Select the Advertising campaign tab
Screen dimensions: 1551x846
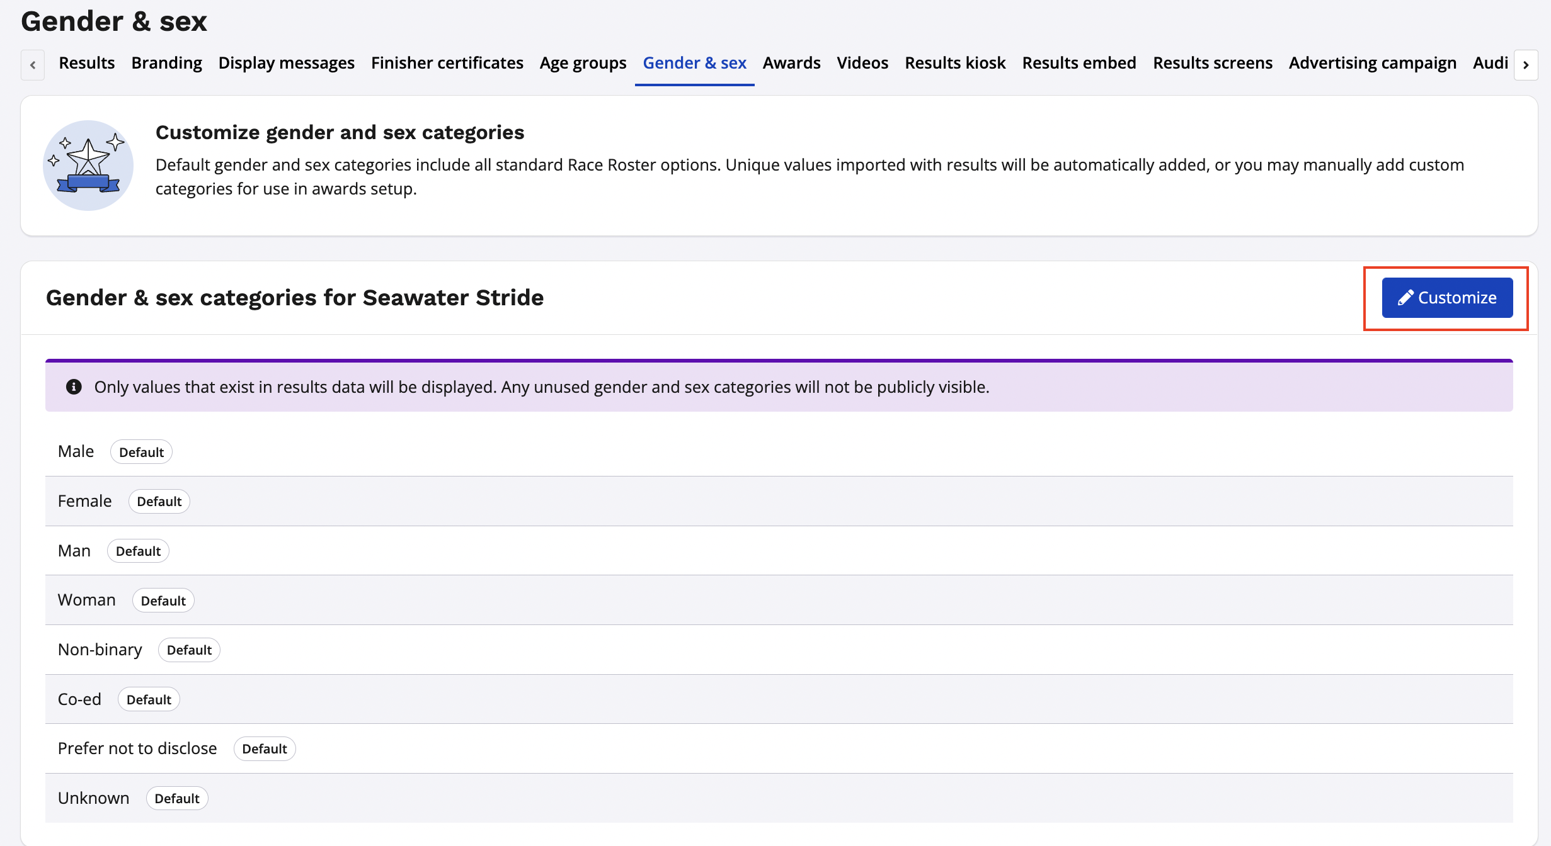pos(1372,63)
